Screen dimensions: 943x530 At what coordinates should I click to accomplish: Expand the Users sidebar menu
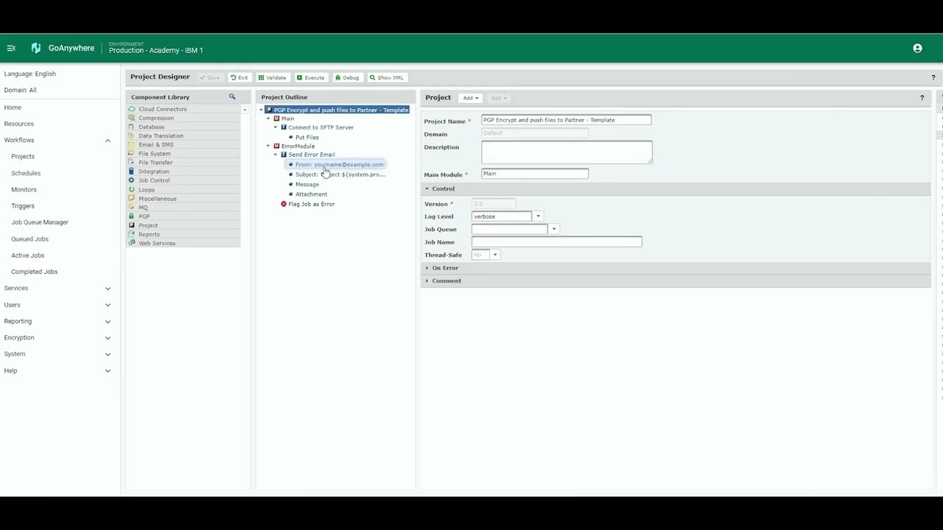coord(108,305)
